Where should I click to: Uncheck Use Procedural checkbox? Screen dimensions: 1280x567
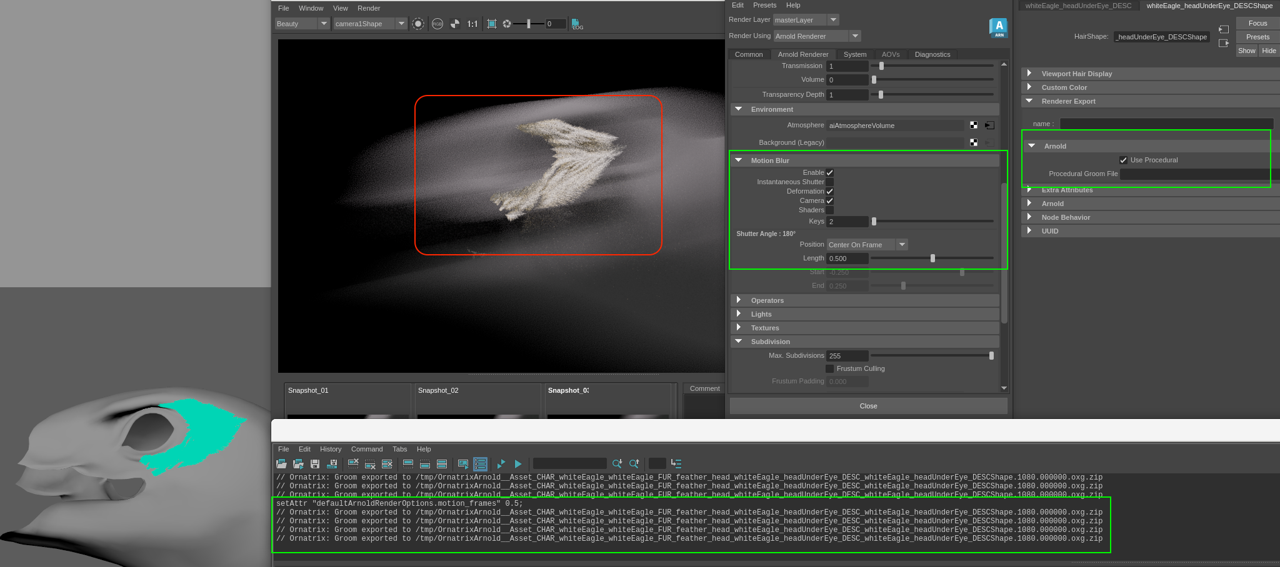pos(1123,160)
